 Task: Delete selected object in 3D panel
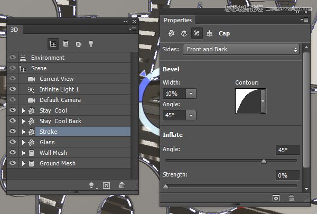pos(122,185)
